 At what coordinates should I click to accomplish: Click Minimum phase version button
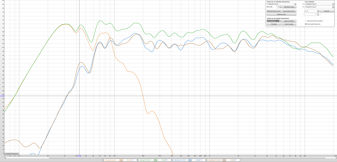pos(274,11)
